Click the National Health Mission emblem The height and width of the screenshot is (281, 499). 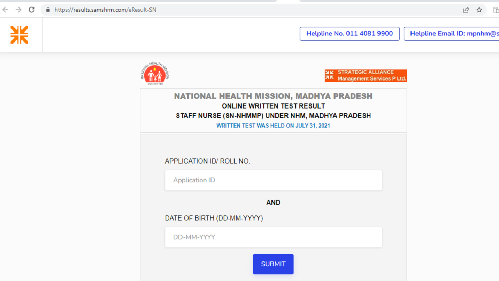(154, 73)
